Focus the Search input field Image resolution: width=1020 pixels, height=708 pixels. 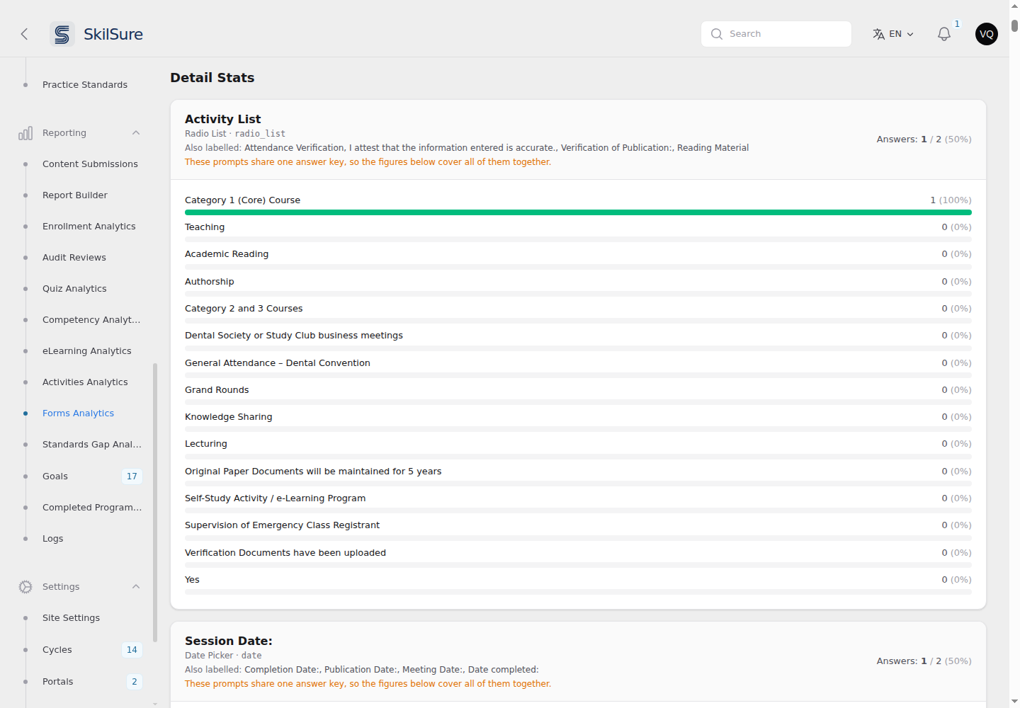click(x=776, y=34)
